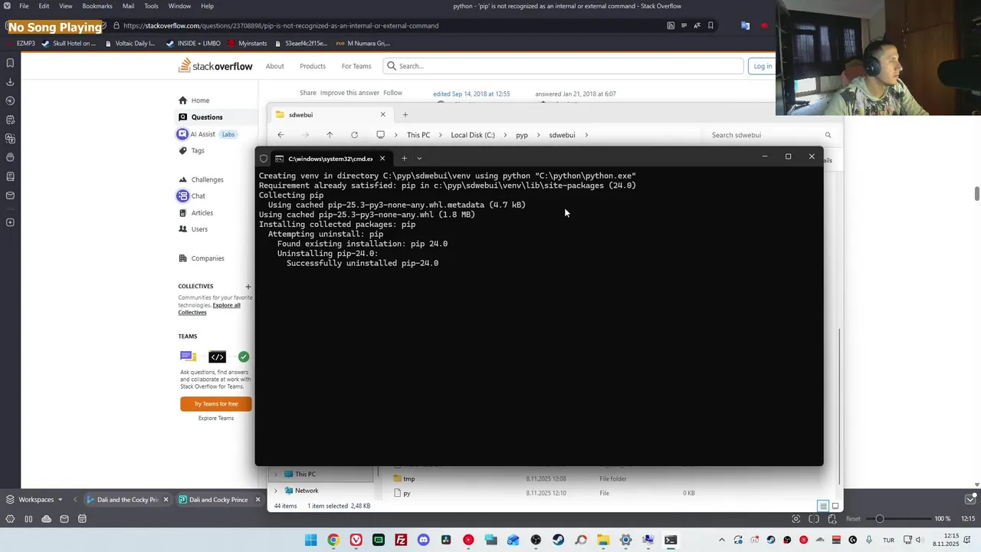Open the Workspaces dropdown

pos(34,500)
